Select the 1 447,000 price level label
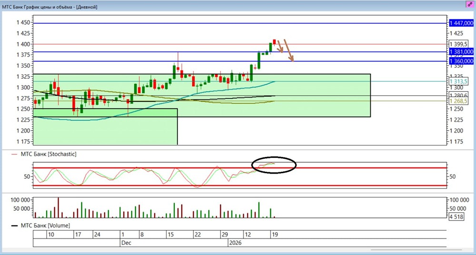 click(x=461, y=23)
